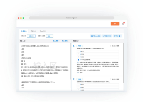Click the kaoshixing.com address bar

pyautogui.click(x=71, y=18)
